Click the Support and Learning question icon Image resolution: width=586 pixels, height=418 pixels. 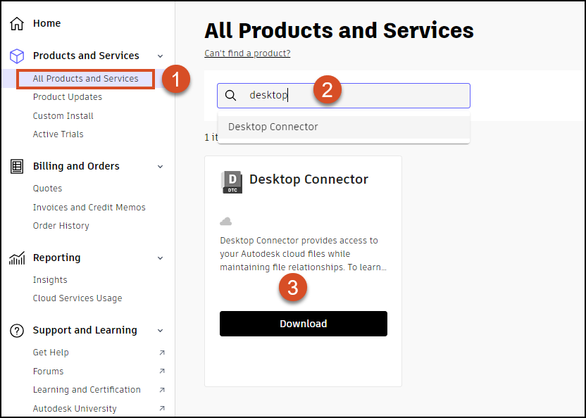(17, 331)
